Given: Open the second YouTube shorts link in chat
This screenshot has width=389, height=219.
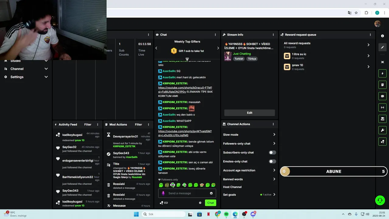Looking at the screenshot, I should pyautogui.click(x=185, y=133).
